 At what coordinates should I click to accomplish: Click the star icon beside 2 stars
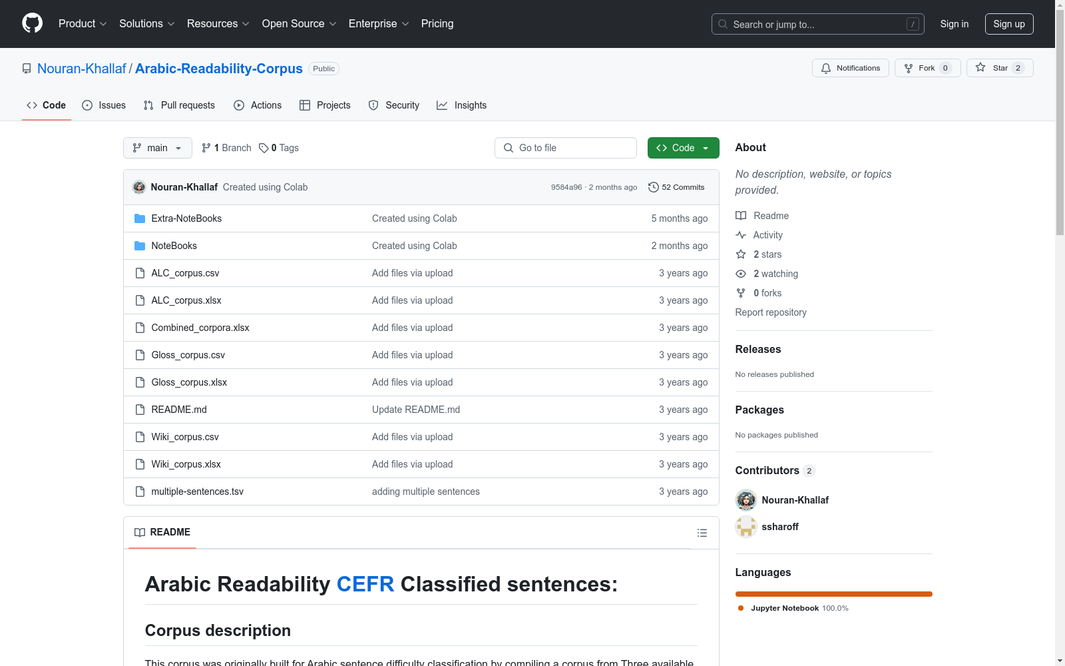click(x=741, y=254)
